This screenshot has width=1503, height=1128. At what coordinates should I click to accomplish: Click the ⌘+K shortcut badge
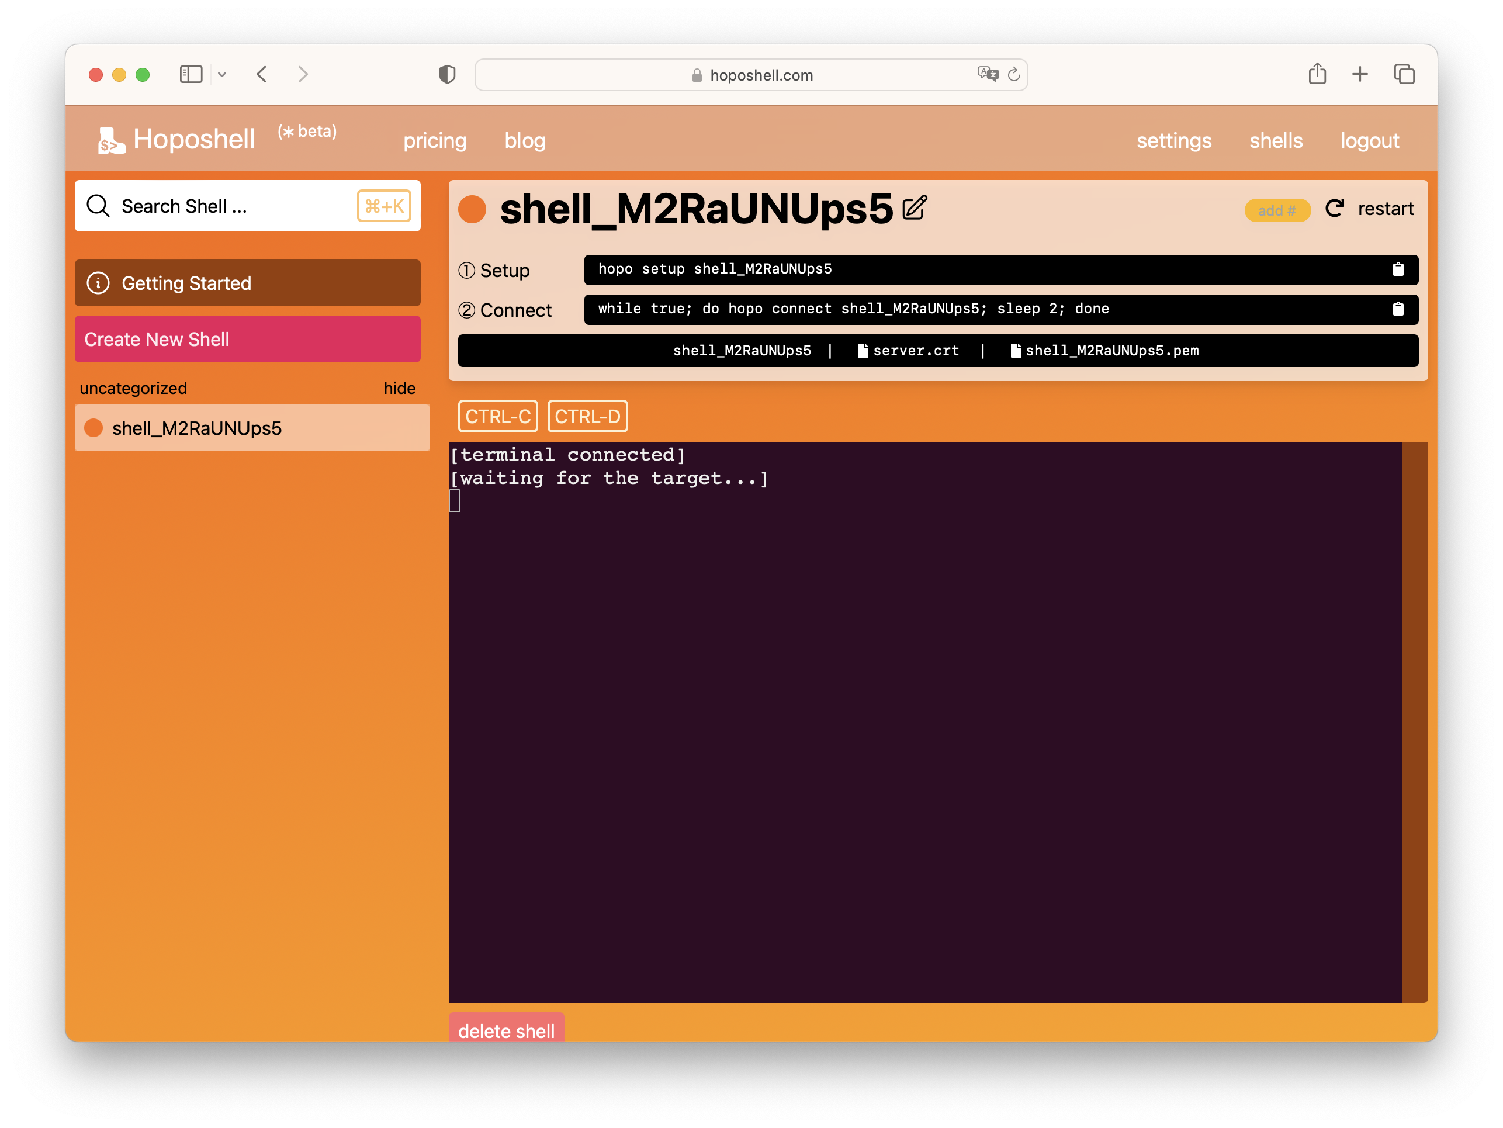384,206
